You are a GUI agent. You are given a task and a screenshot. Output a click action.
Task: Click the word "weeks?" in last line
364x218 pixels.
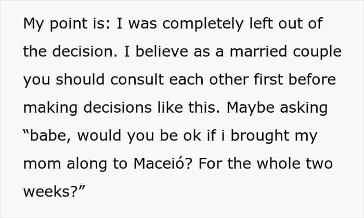coord(50,192)
